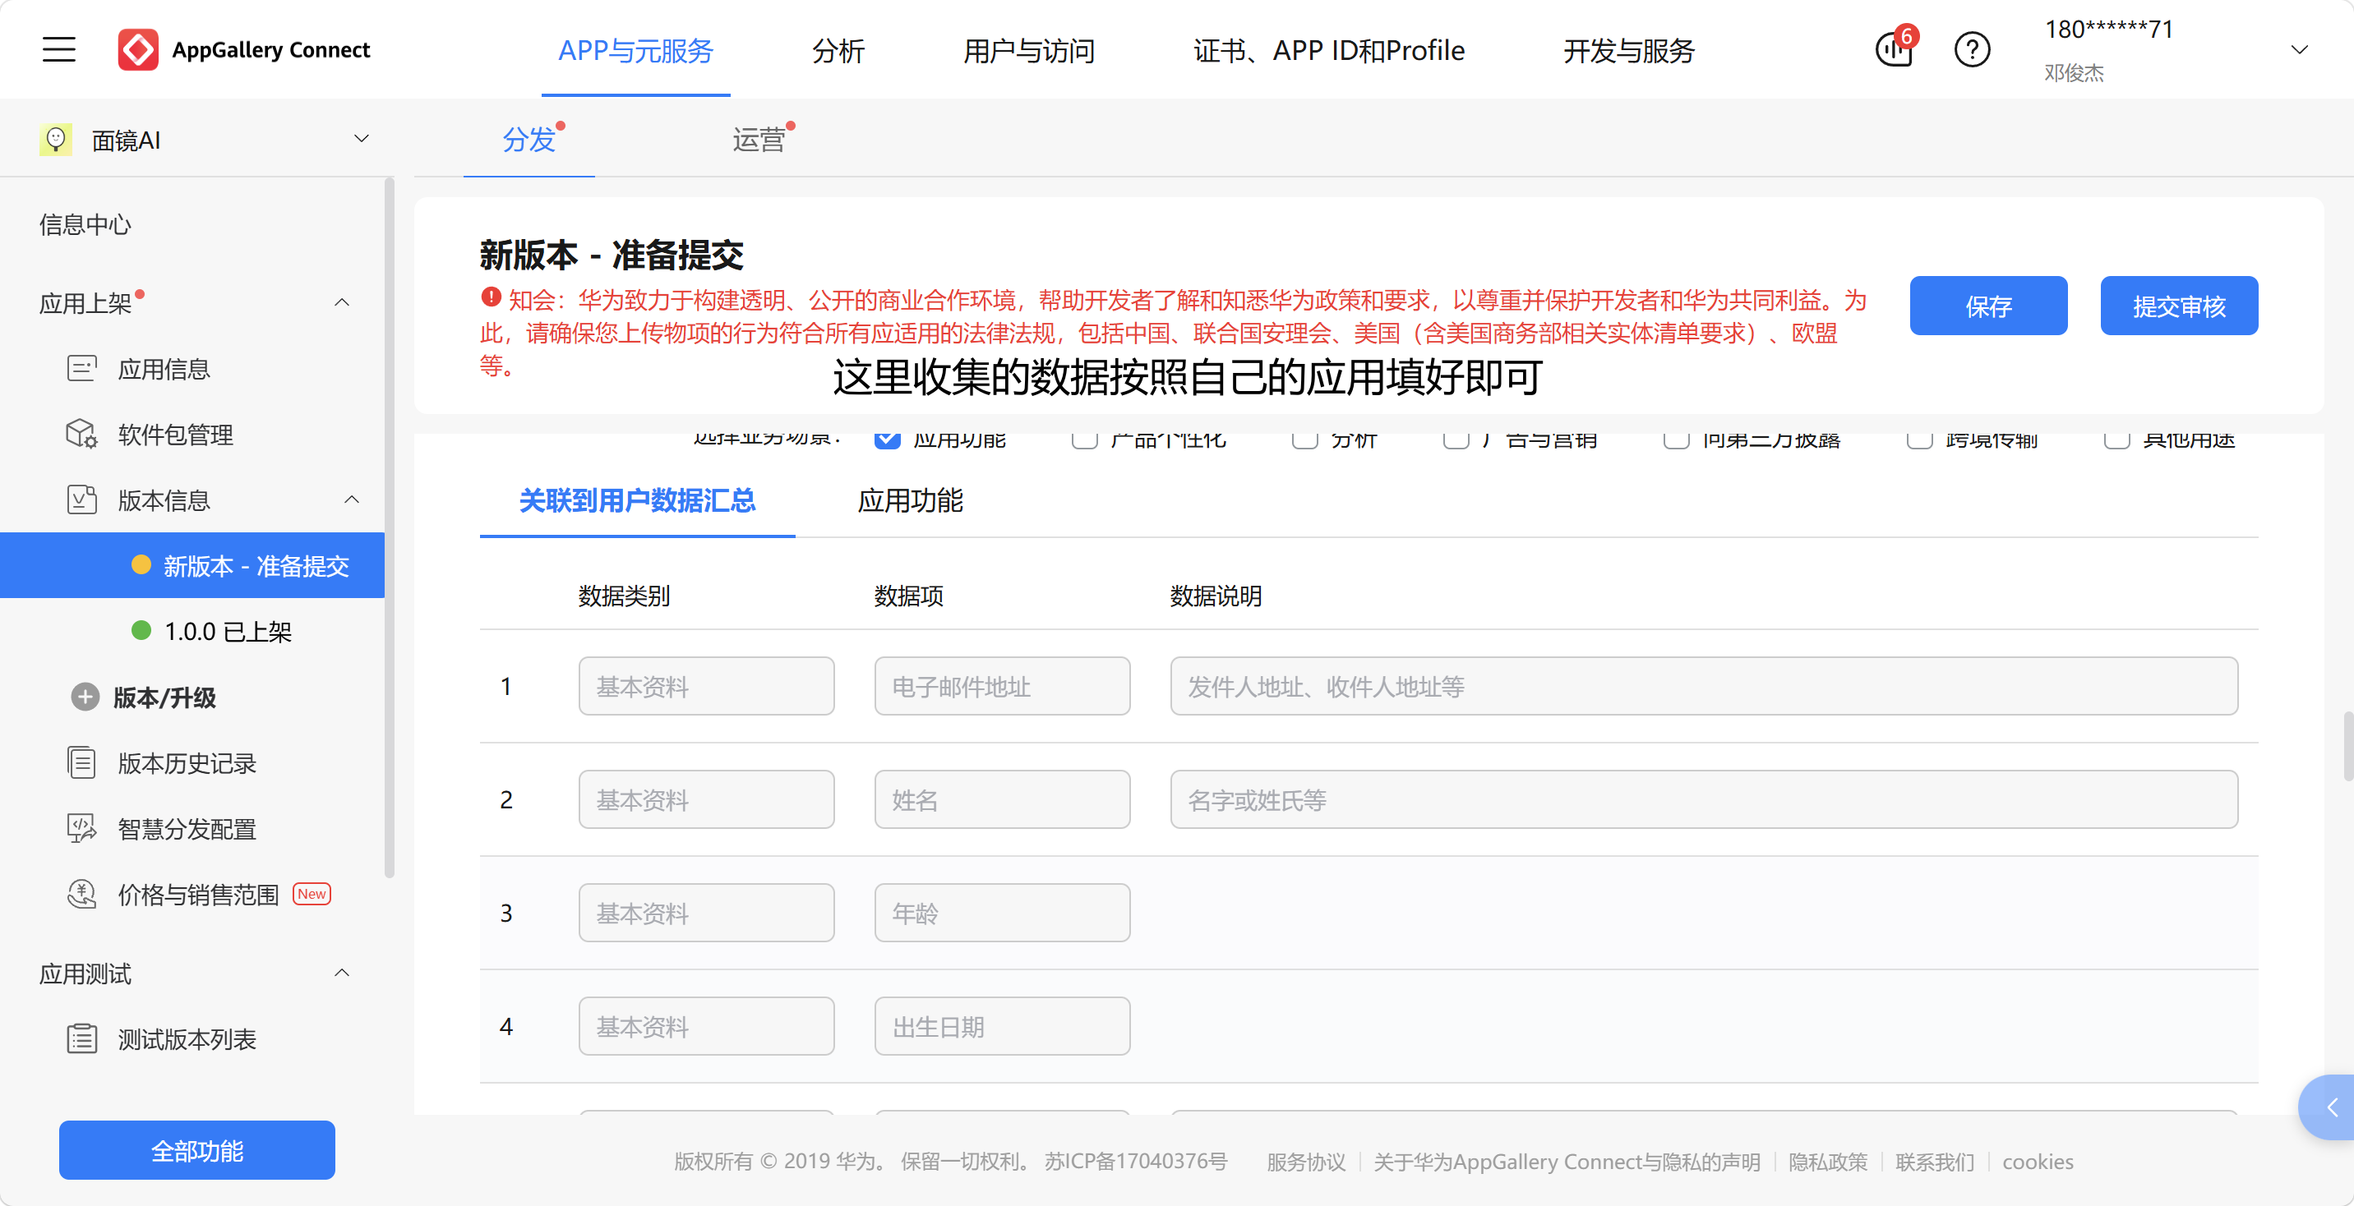2354x1206 pixels.
Task: Collapse the 应用上架 section
Action: [342, 302]
